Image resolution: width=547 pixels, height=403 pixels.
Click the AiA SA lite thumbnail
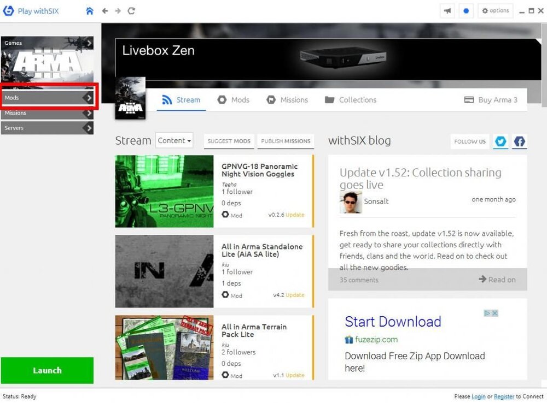(164, 271)
